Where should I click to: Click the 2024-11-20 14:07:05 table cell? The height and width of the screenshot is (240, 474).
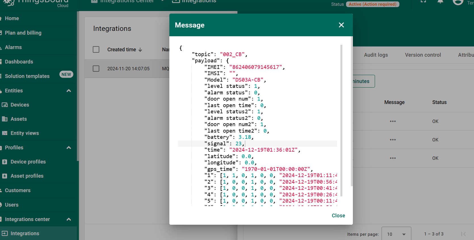pyautogui.click(x=128, y=69)
